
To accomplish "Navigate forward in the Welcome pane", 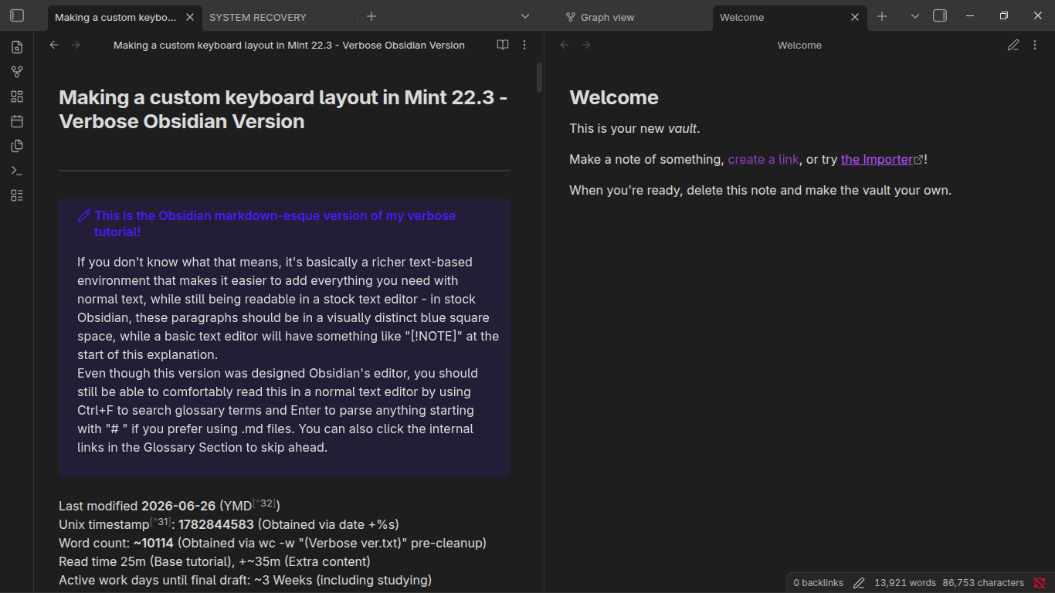I will point(586,45).
